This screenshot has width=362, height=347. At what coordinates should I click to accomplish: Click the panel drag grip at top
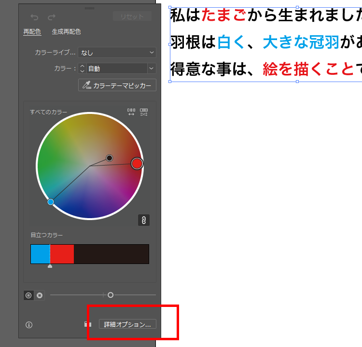(x=90, y=8)
